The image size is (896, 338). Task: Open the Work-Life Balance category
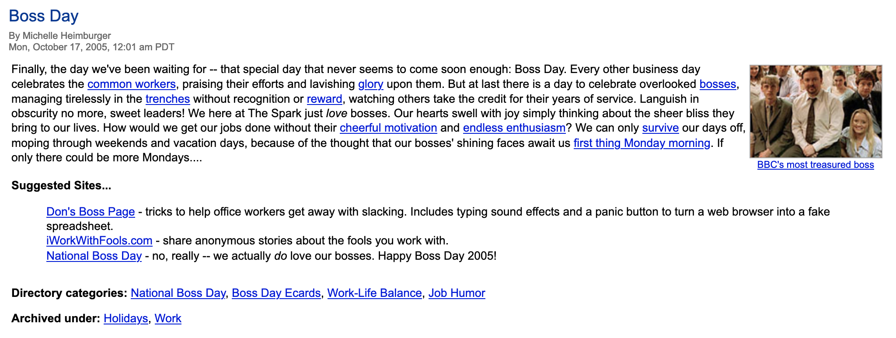click(374, 293)
